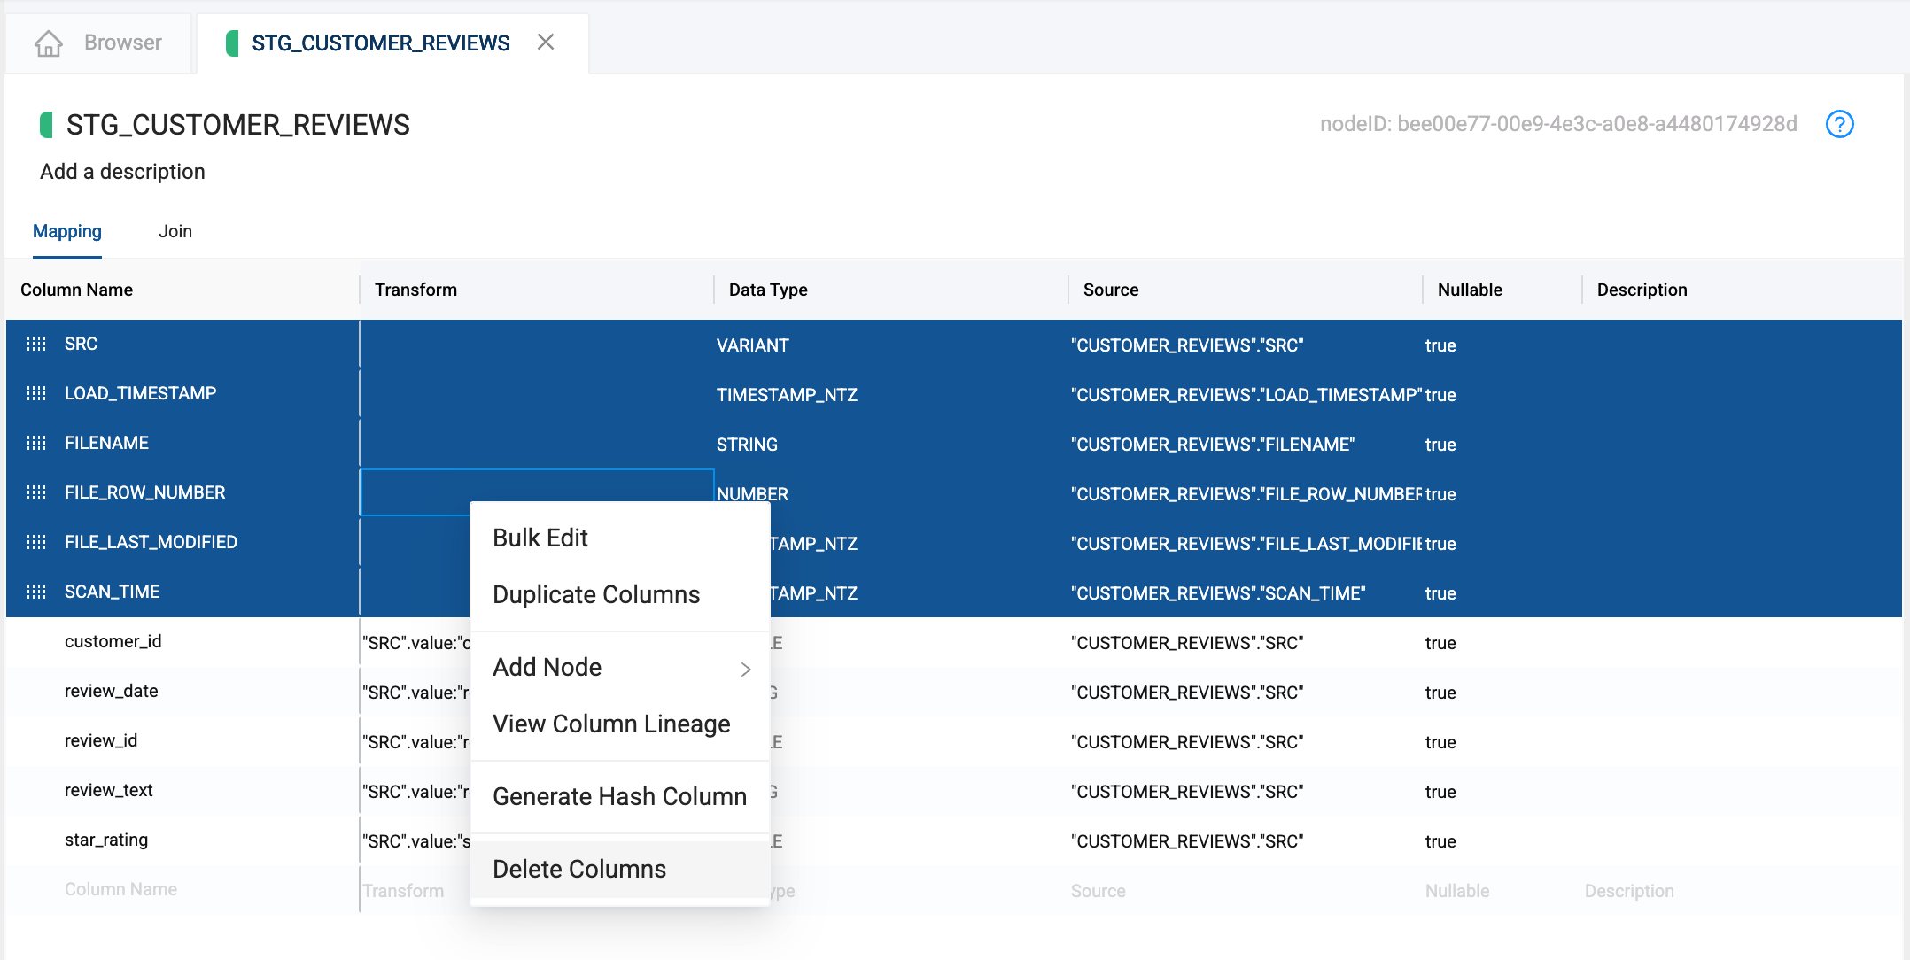1910x960 pixels.
Task: Click Delete Columns in context menu
Action: tap(578, 869)
